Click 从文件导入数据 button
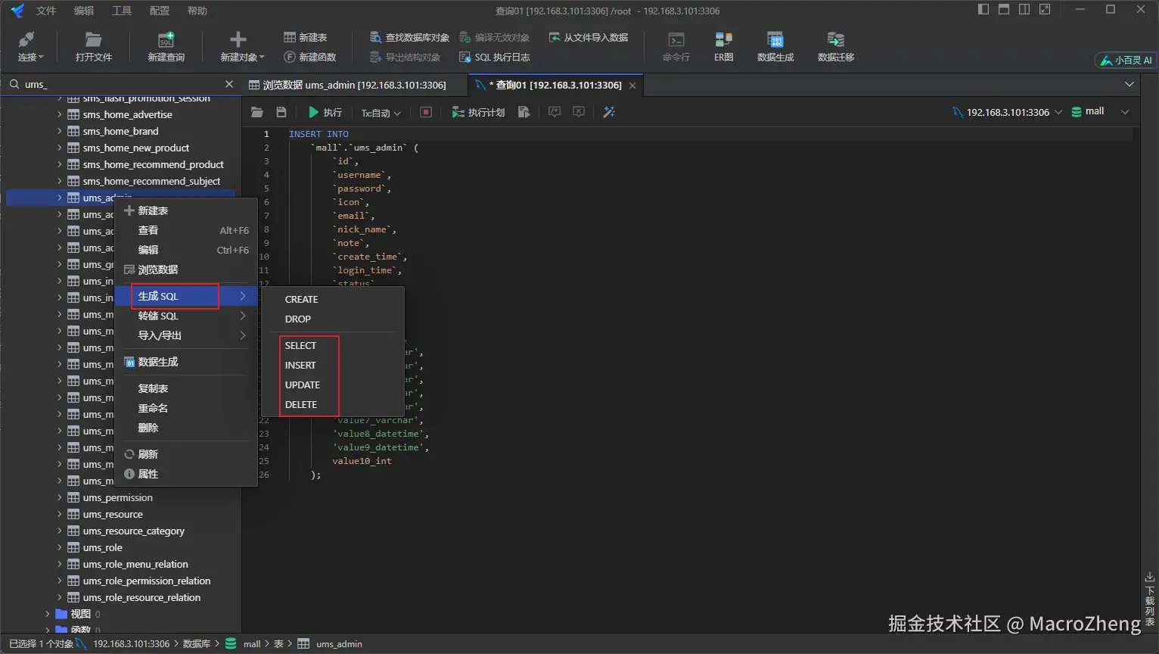Image resolution: width=1159 pixels, height=654 pixels. 588,37
